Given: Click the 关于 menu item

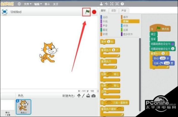Looking at the screenshot, I should coord(56,4).
